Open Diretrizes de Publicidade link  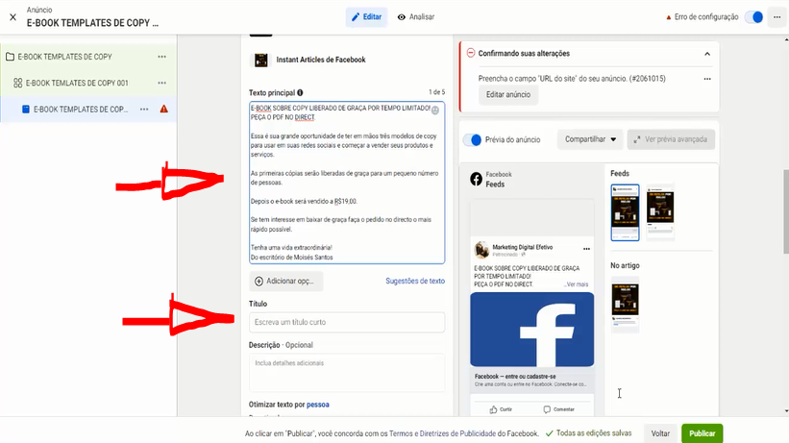(456, 433)
